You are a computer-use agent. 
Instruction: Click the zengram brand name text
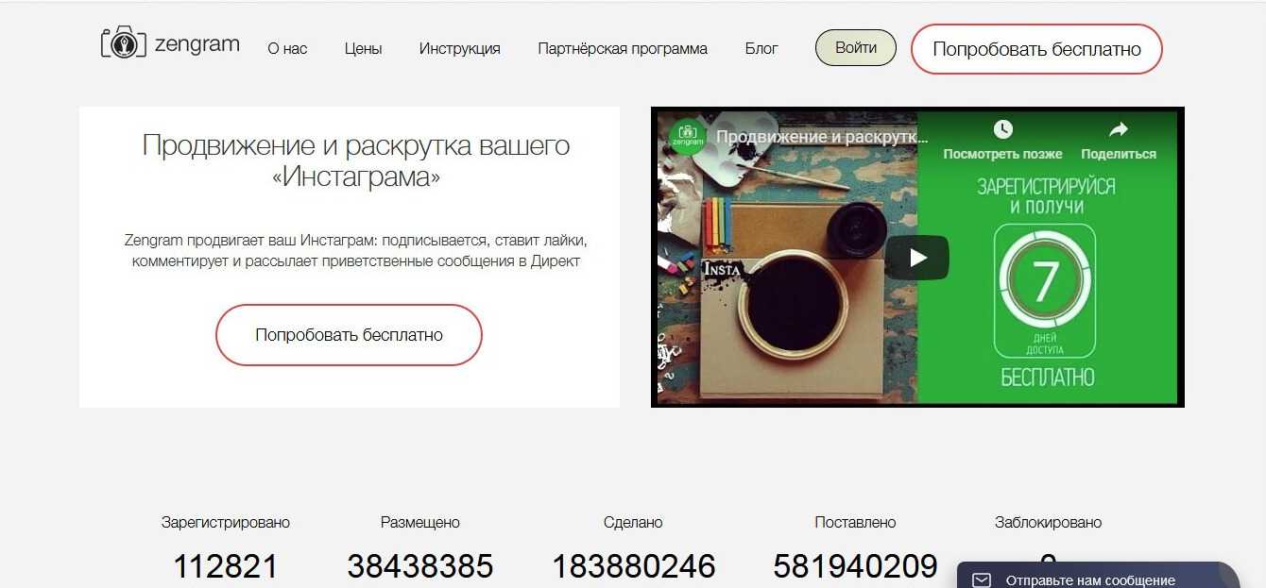[197, 43]
